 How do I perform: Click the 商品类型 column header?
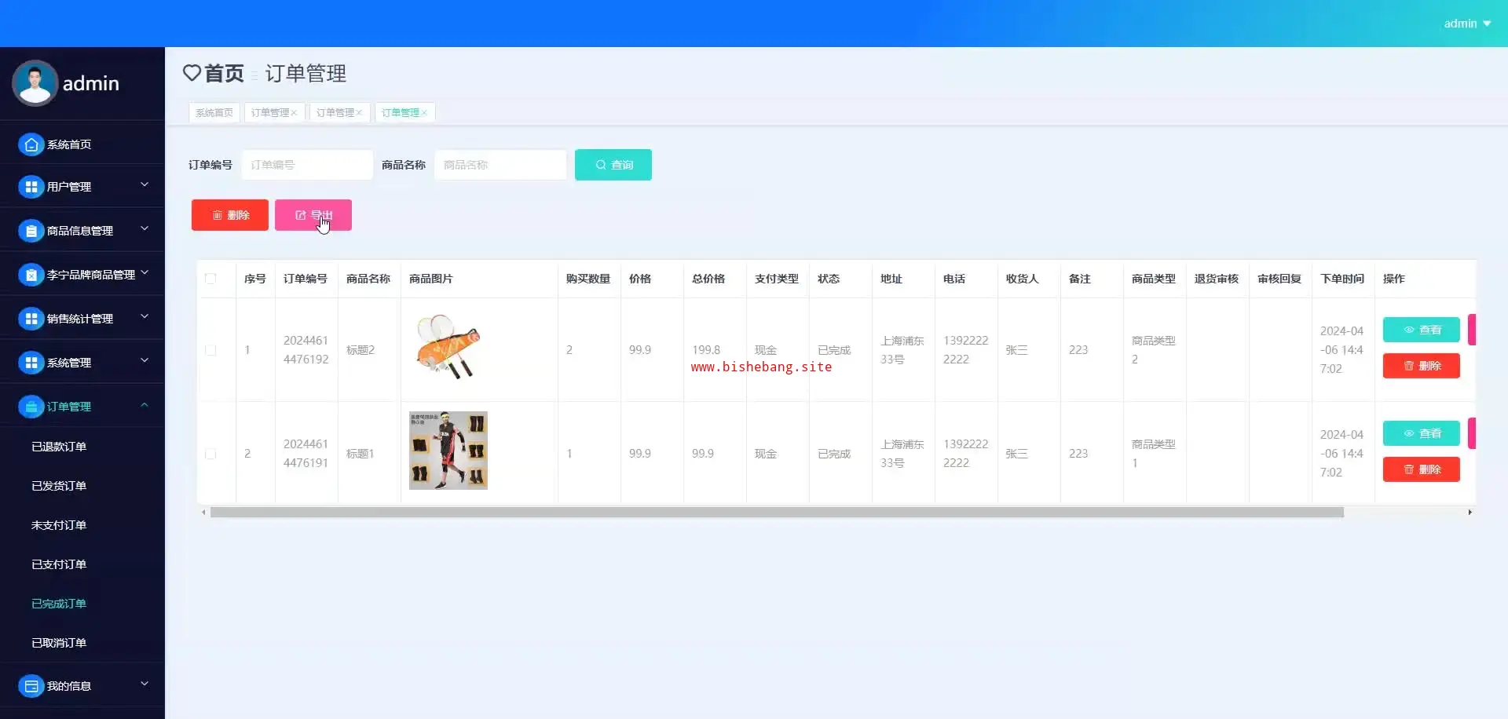pos(1154,279)
